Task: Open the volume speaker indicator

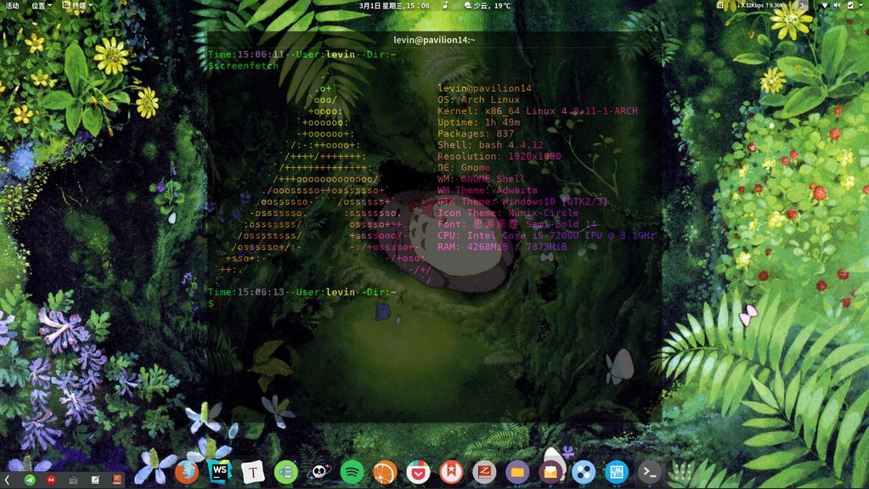Action: pos(837,5)
